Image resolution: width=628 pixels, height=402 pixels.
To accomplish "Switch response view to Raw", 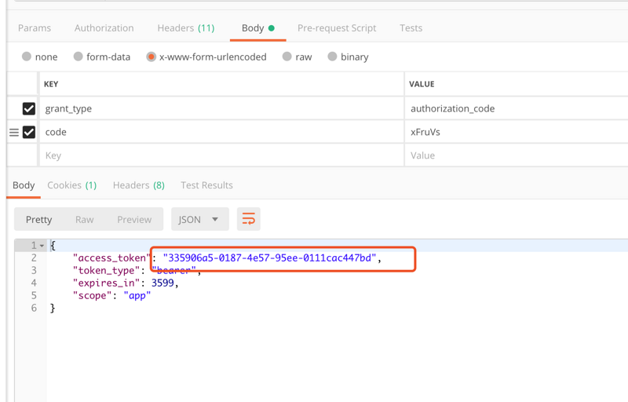I will click(85, 219).
